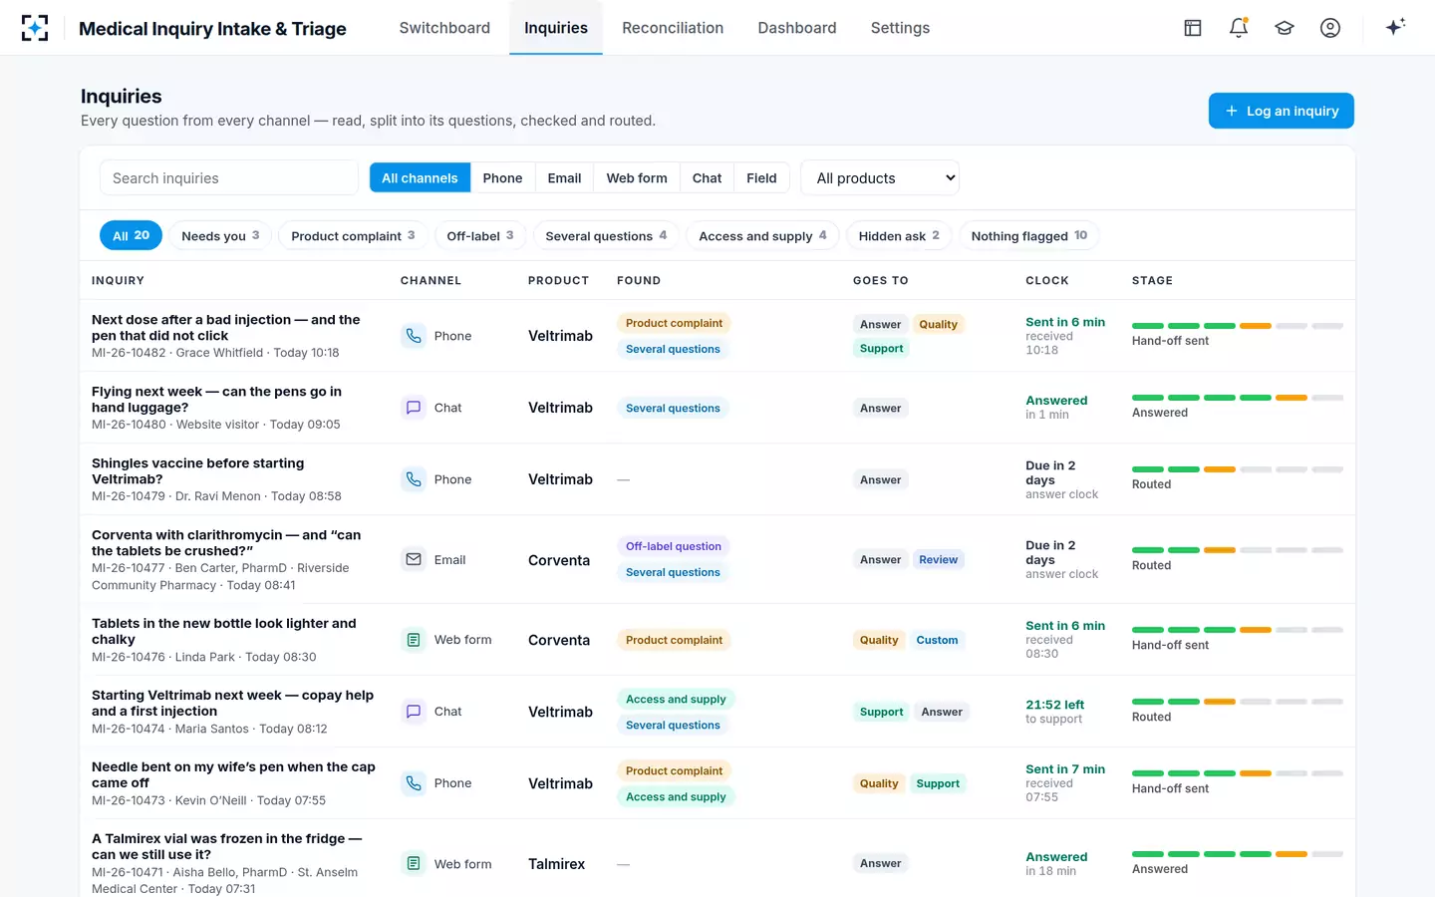Show the Nothing flagged filter chip

1029,236
